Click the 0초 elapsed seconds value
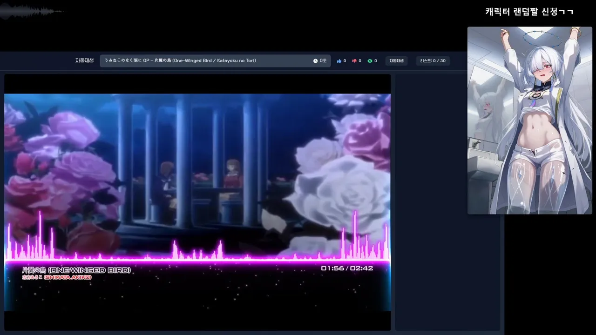Viewport: 596px width, 335px height. pyautogui.click(x=323, y=61)
